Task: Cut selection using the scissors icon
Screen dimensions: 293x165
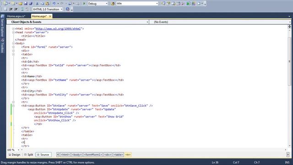Action: click(37, 4)
